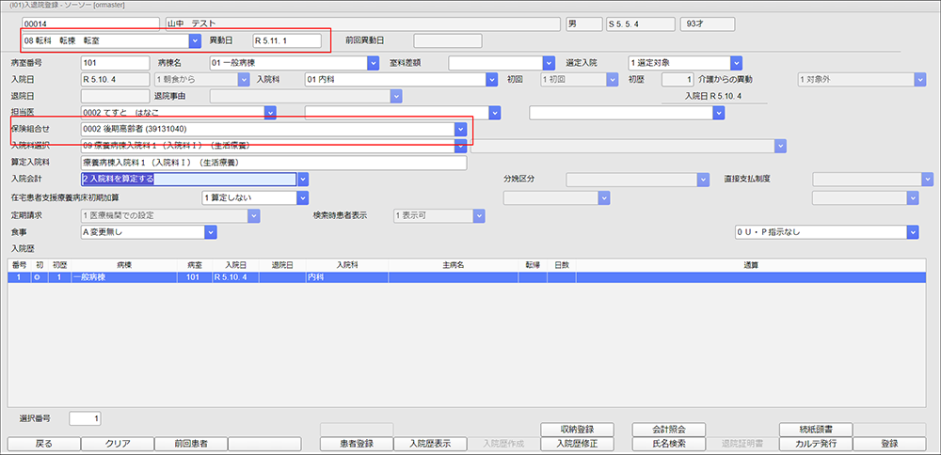This screenshot has height=455, width=941.
Task: Click the 選択番号 input field
Action: point(84,418)
